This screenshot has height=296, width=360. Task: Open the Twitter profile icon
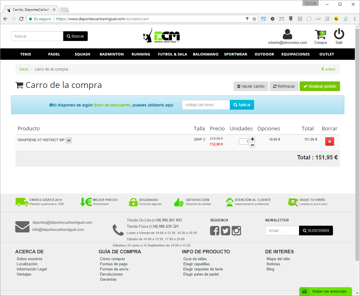pyautogui.click(x=226, y=231)
